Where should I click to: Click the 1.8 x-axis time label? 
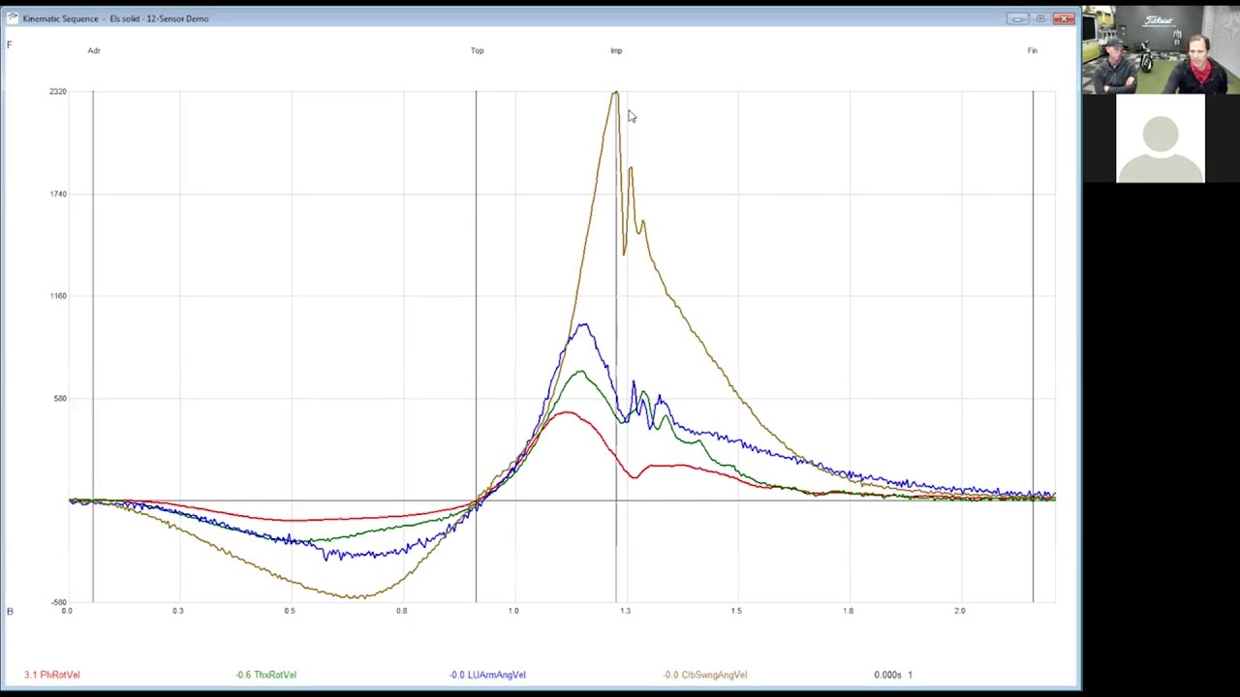tap(849, 611)
